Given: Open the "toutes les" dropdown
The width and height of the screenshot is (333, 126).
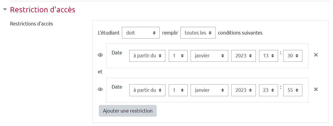Looking at the screenshot, I should 198,33.
